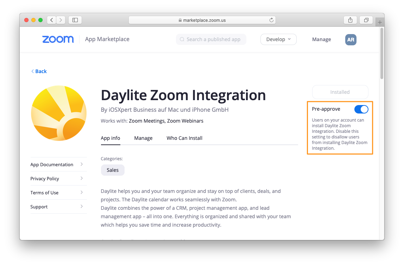Screen dimensions: 404x266
Task: Select the Sales category tag
Action: point(113,170)
